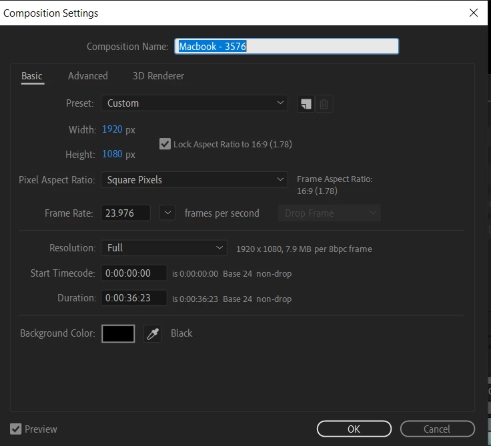Image resolution: width=491 pixels, height=446 pixels.
Task: Click the Width value 1920
Action: 112,129
